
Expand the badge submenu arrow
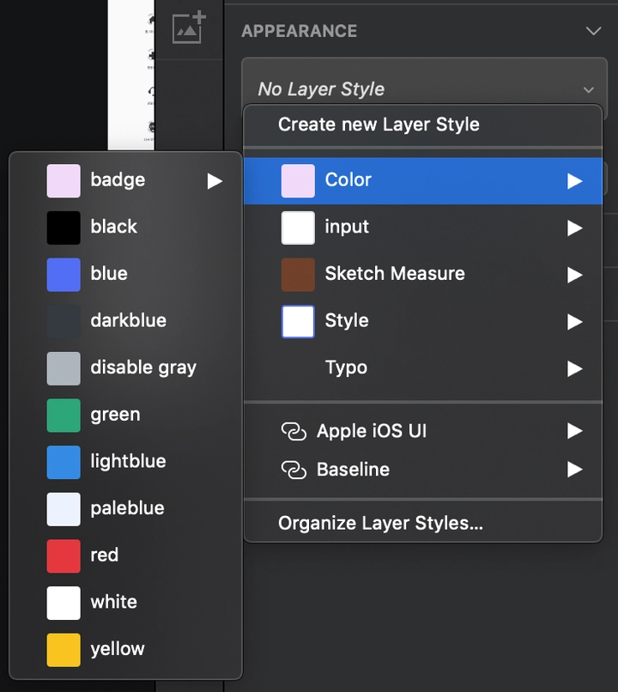tap(215, 181)
